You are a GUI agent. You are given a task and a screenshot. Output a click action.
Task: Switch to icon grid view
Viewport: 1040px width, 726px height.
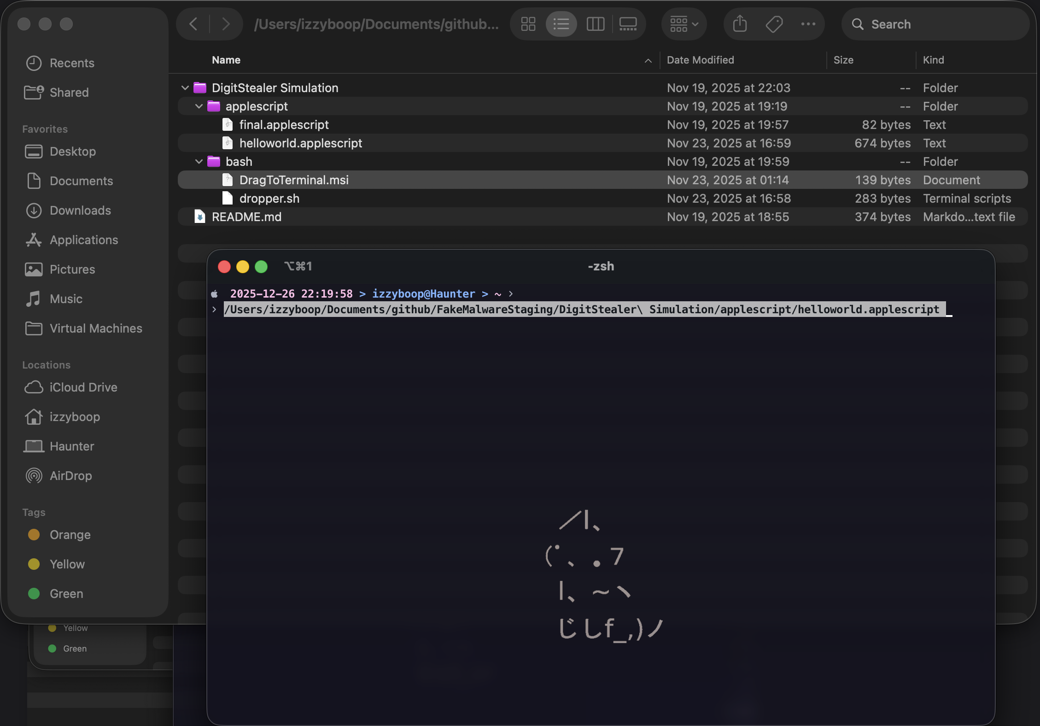point(528,24)
